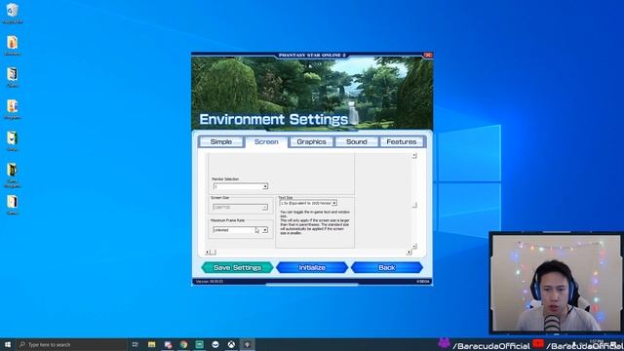The height and width of the screenshot is (351, 624).
Task: Select the Screen tab
Action: pos(266,141)
